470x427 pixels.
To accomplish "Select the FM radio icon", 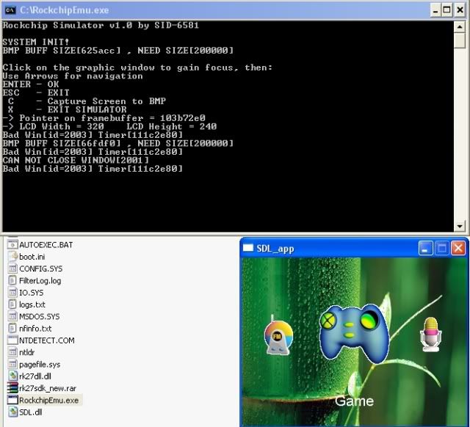I will pyautogui.click(x=278, y=336).
